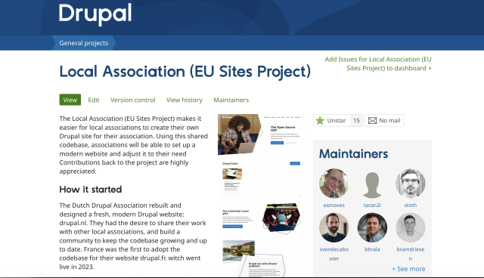484x278 pixels.
Task: Open esmoves maintainer link
Action: point(334,205)
